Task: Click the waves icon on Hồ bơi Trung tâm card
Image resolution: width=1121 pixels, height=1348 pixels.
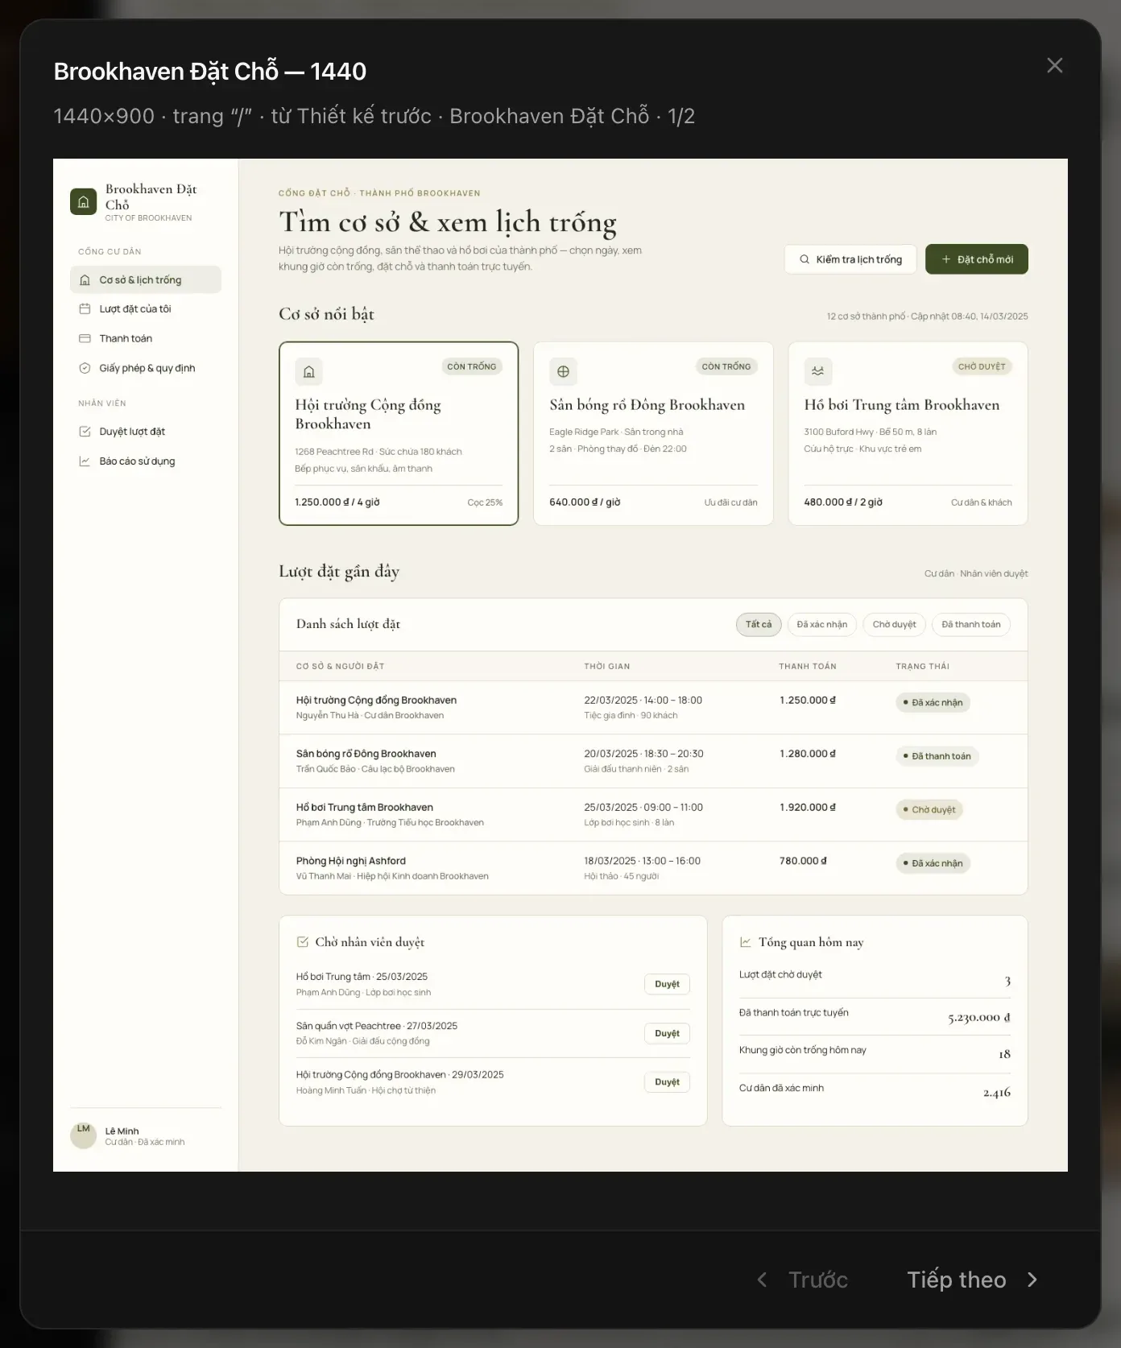Action: coord(817,371)
